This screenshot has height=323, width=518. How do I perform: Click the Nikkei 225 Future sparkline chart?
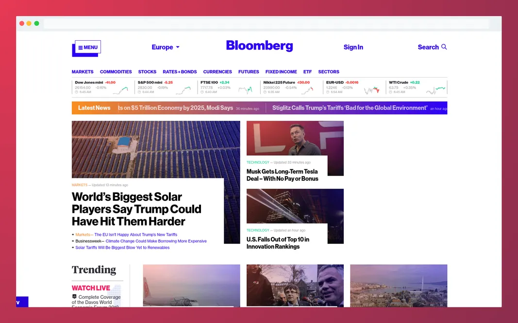[307, 90]
